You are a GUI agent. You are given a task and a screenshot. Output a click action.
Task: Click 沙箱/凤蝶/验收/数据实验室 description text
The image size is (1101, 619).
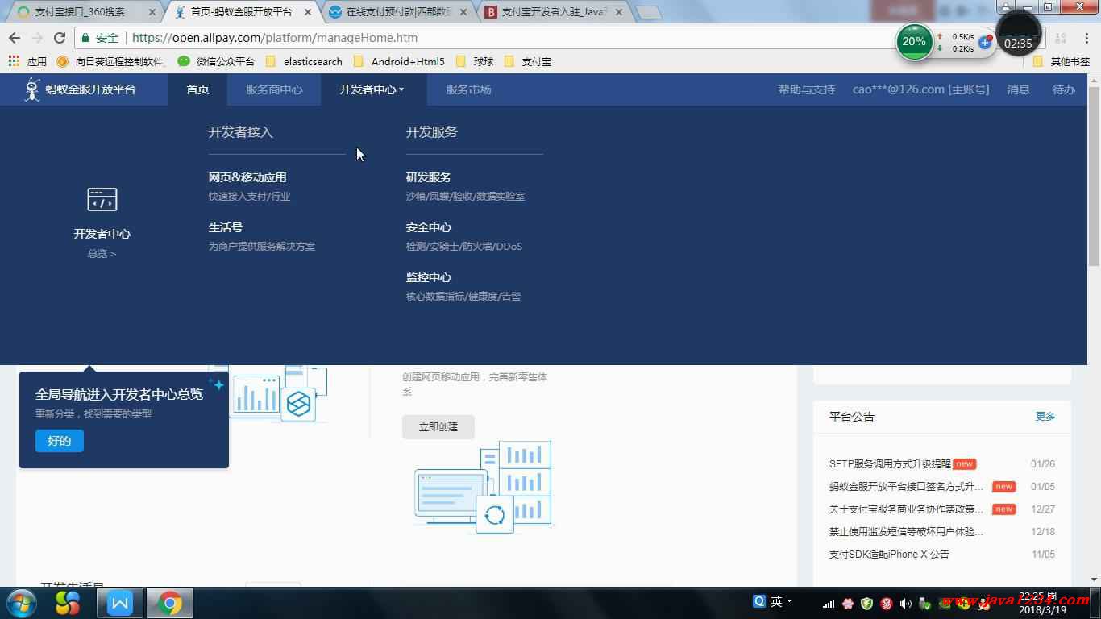tap(466, 197)
